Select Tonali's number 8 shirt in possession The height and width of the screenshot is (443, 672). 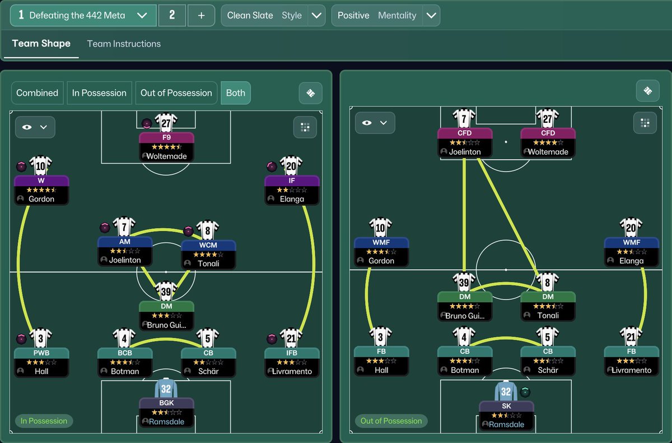pos(208,230)
